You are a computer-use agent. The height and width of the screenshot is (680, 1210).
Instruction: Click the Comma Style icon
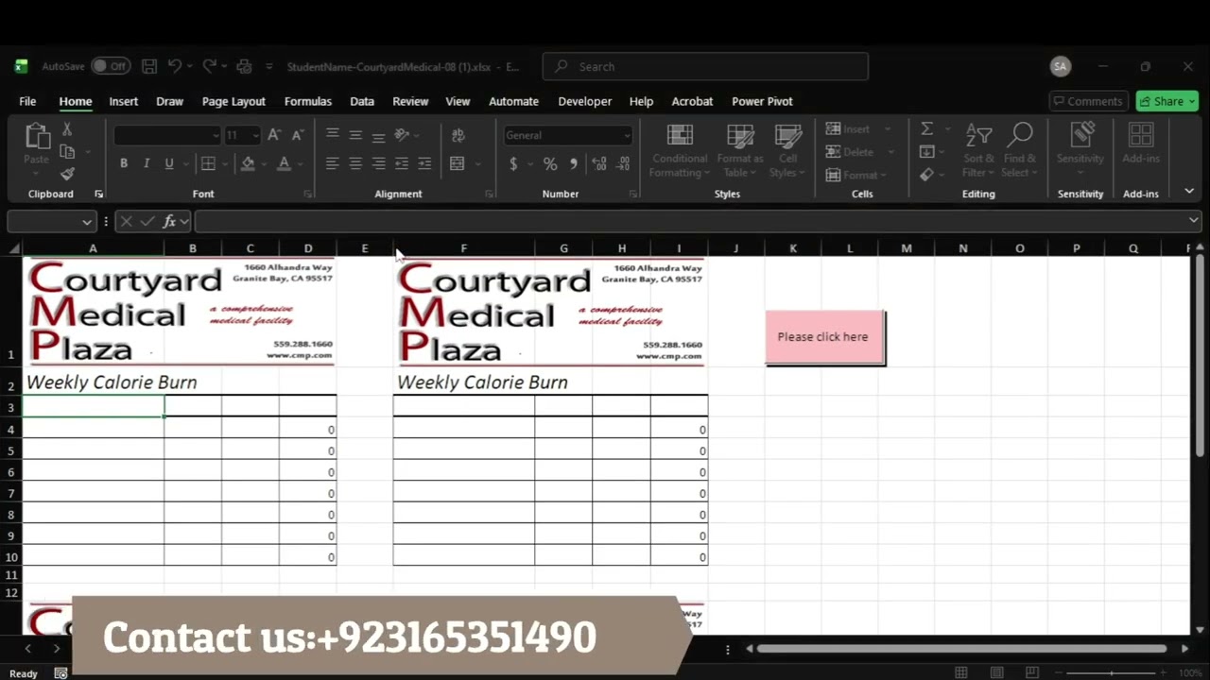[x=573, y=163]
